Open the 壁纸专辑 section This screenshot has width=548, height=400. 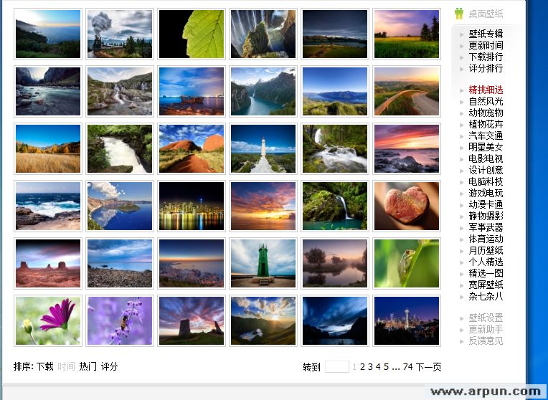pyautogui.click(x=486, y=34)
